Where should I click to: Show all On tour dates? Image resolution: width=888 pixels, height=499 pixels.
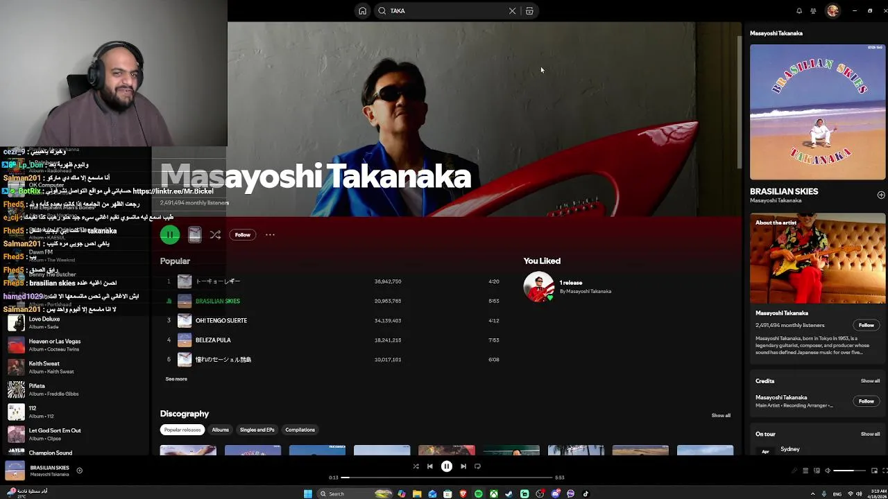[870, 434]
